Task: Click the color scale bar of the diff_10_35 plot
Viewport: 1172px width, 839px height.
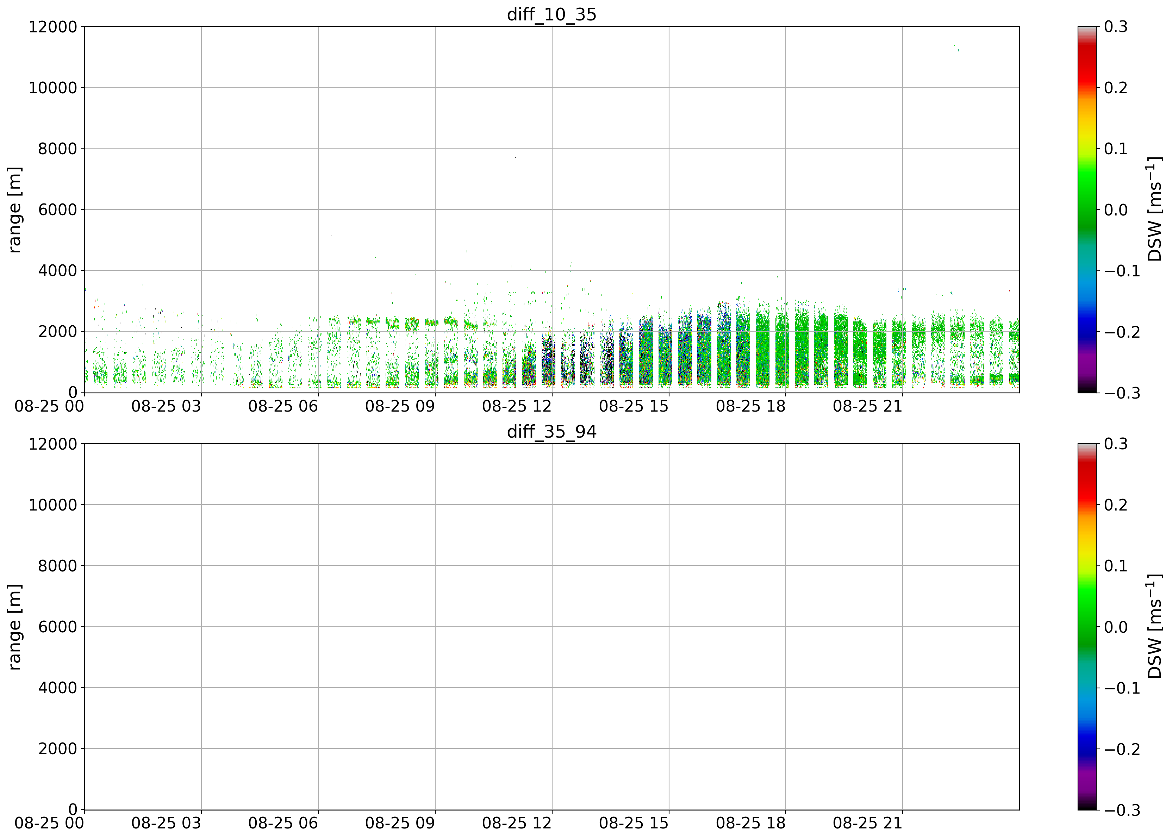Action: [1087, 209]
